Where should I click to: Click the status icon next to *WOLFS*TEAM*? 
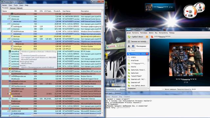point(129,76)
